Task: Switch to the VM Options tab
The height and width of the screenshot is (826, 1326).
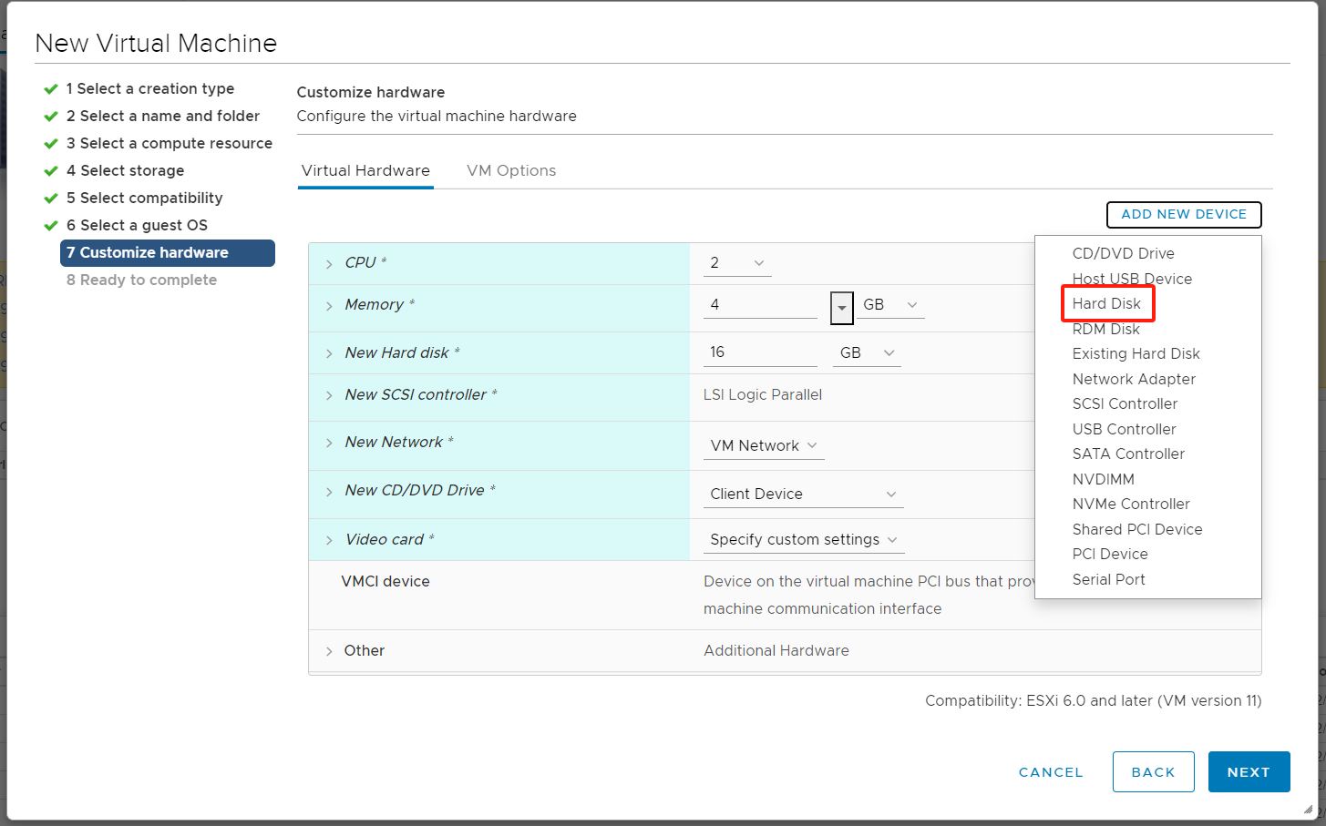Action: click(x=510, y=171)
